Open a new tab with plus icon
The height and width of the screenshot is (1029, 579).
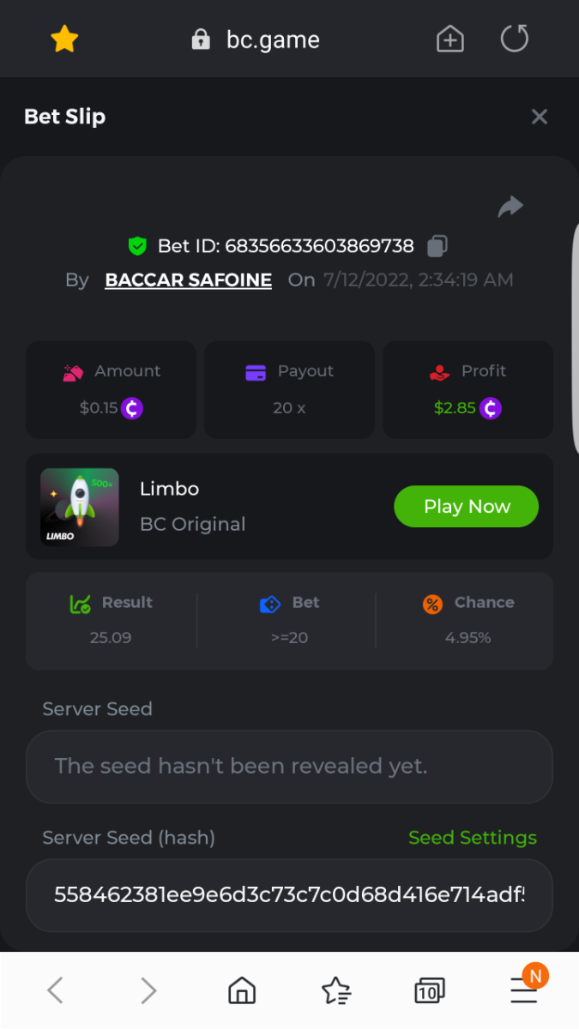[x=450, y=39]
